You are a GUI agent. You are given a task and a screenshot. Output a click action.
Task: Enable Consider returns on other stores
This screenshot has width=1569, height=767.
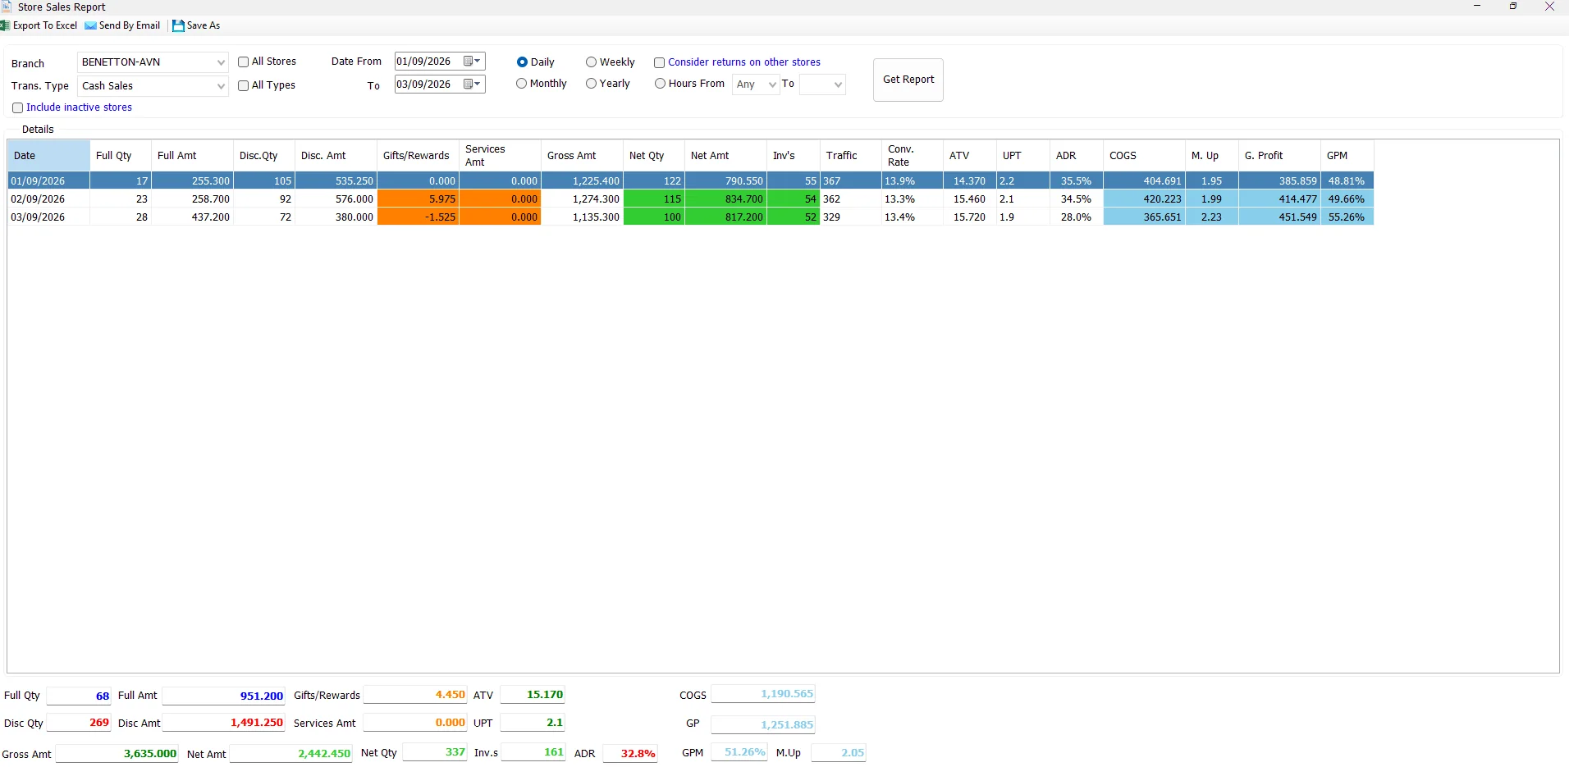[x=659, y=62]
